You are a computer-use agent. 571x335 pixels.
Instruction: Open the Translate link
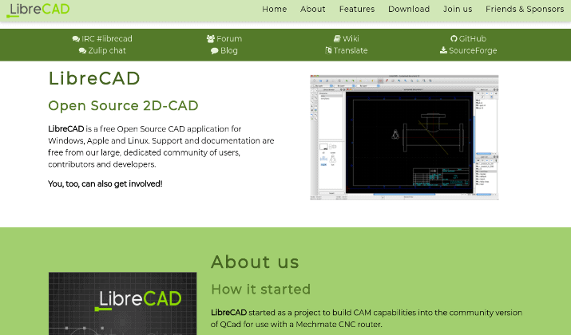(351, 50)
